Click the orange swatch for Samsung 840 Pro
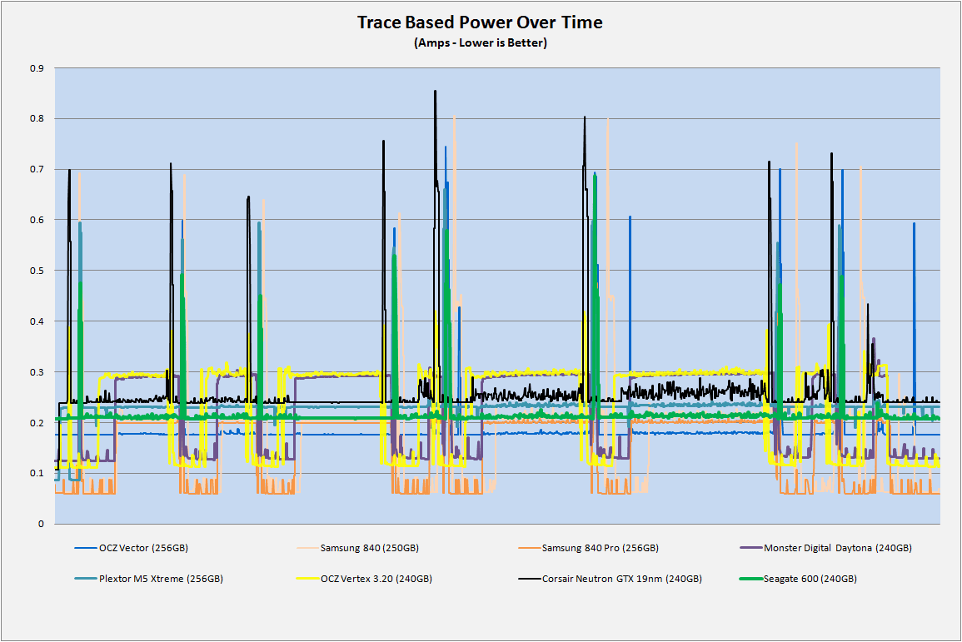962x642 pixels. (528, 549)
